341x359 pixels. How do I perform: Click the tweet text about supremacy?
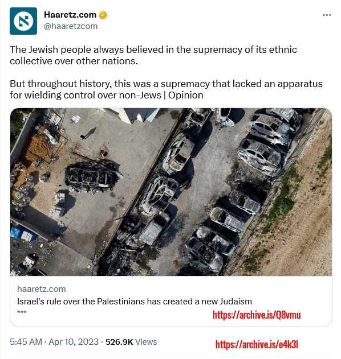(153, 55)
